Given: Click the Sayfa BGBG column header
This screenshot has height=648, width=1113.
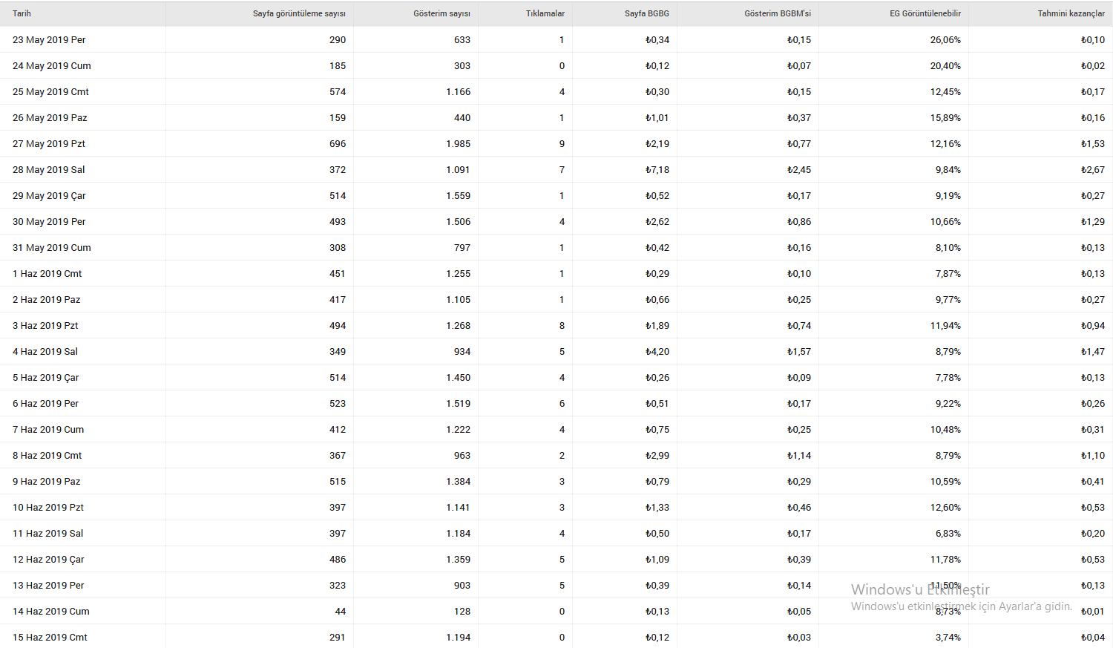Looking at the screenshot, I should tap(647, 13).
